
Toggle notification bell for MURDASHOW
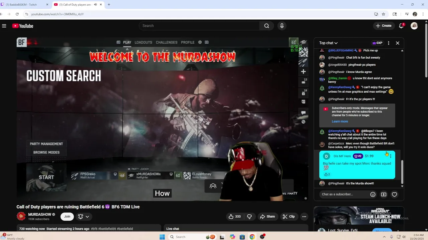click(x=80, y=216)
